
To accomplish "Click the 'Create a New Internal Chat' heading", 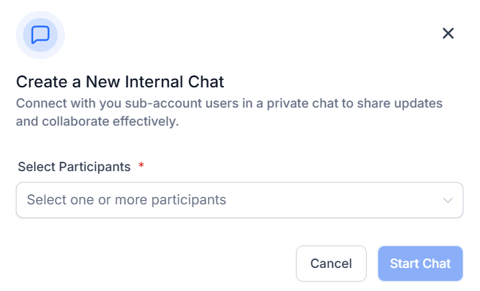I will pos(120,82).
